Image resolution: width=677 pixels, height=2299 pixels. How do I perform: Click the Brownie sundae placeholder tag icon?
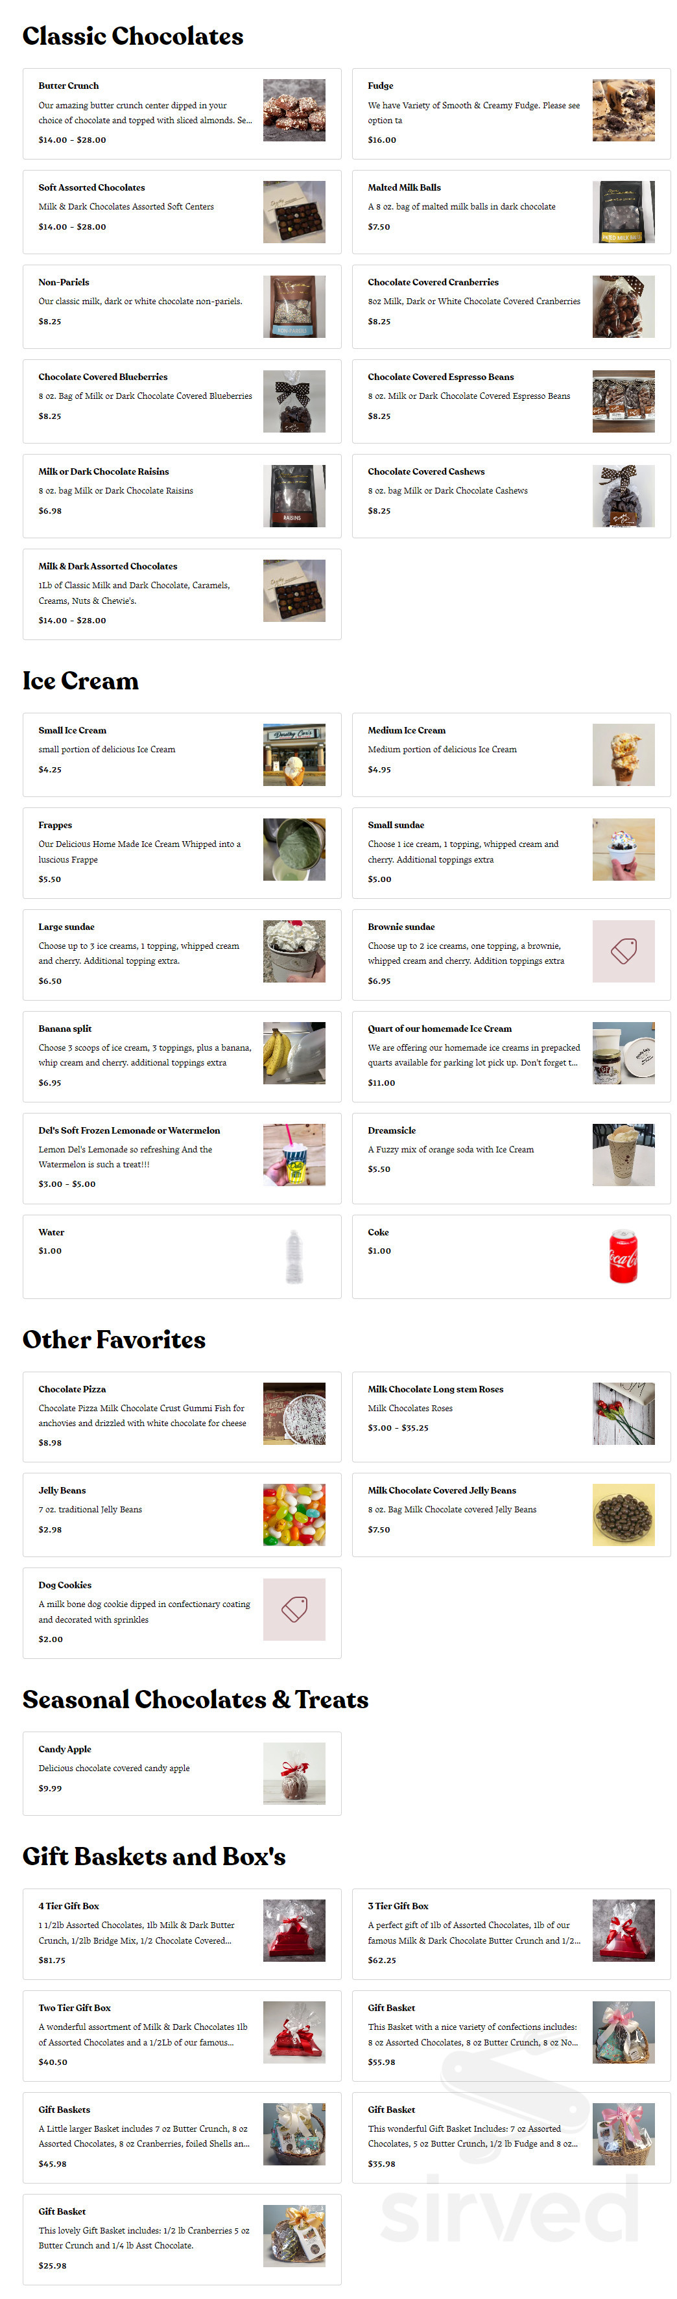click(x=624, y=952)
